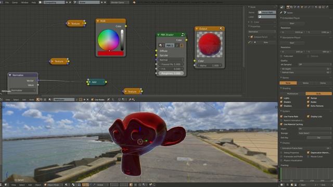Screen dimensions: 333x187
Task: Open the Help menu
Action: click(x=34, y=2)
